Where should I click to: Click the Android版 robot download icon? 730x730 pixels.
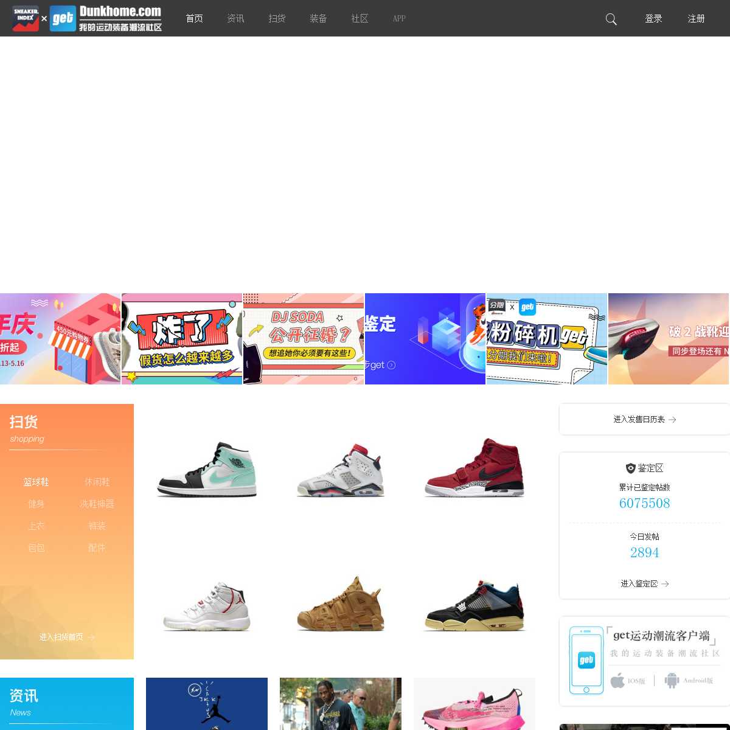[x=672, y=680]
